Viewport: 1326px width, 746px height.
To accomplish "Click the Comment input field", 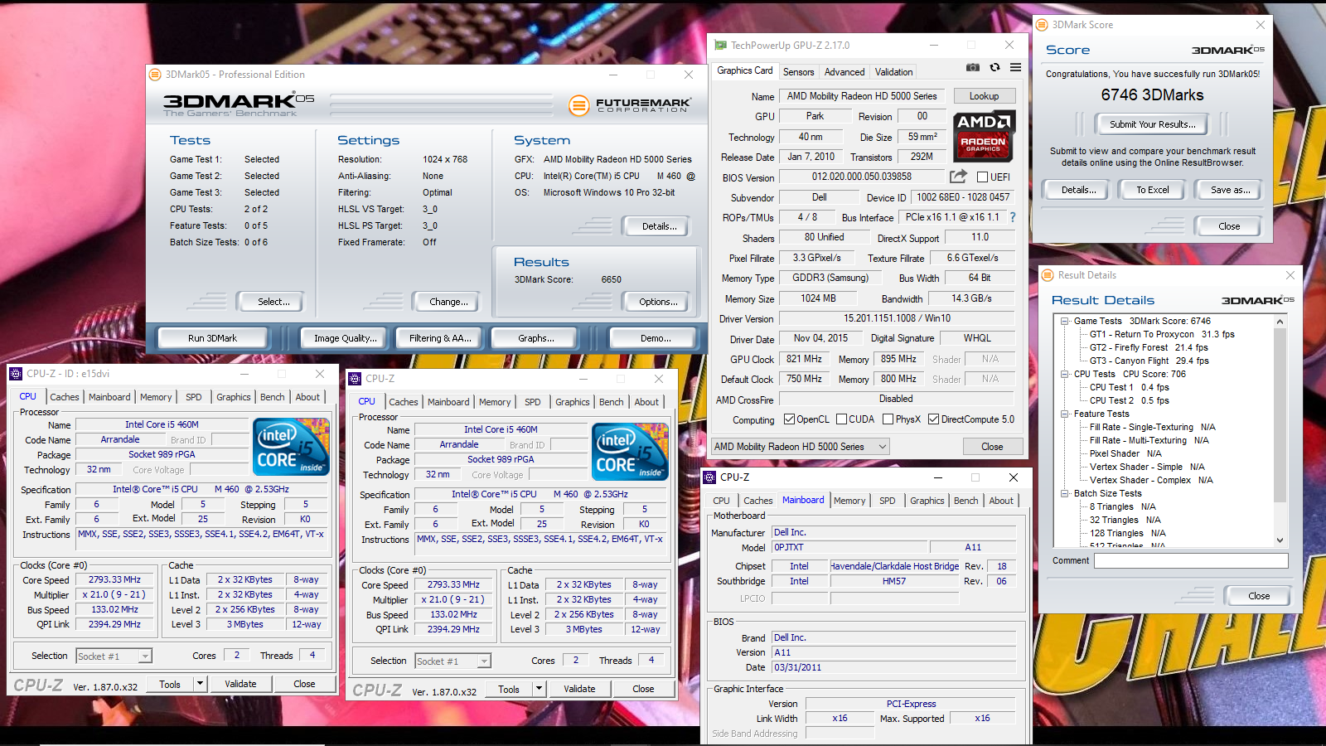I will click(1191, 561).
